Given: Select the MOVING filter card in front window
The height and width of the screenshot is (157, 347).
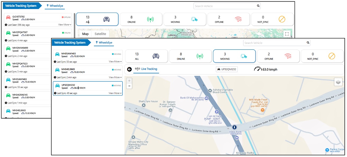Looking at the screenshot, I should click(x=234, y=56).
